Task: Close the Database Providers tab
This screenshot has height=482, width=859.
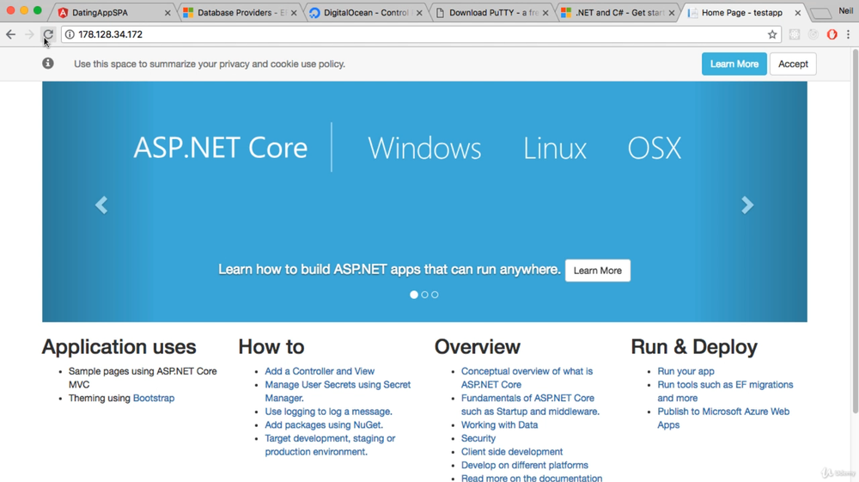Action: tap(294, 13)
